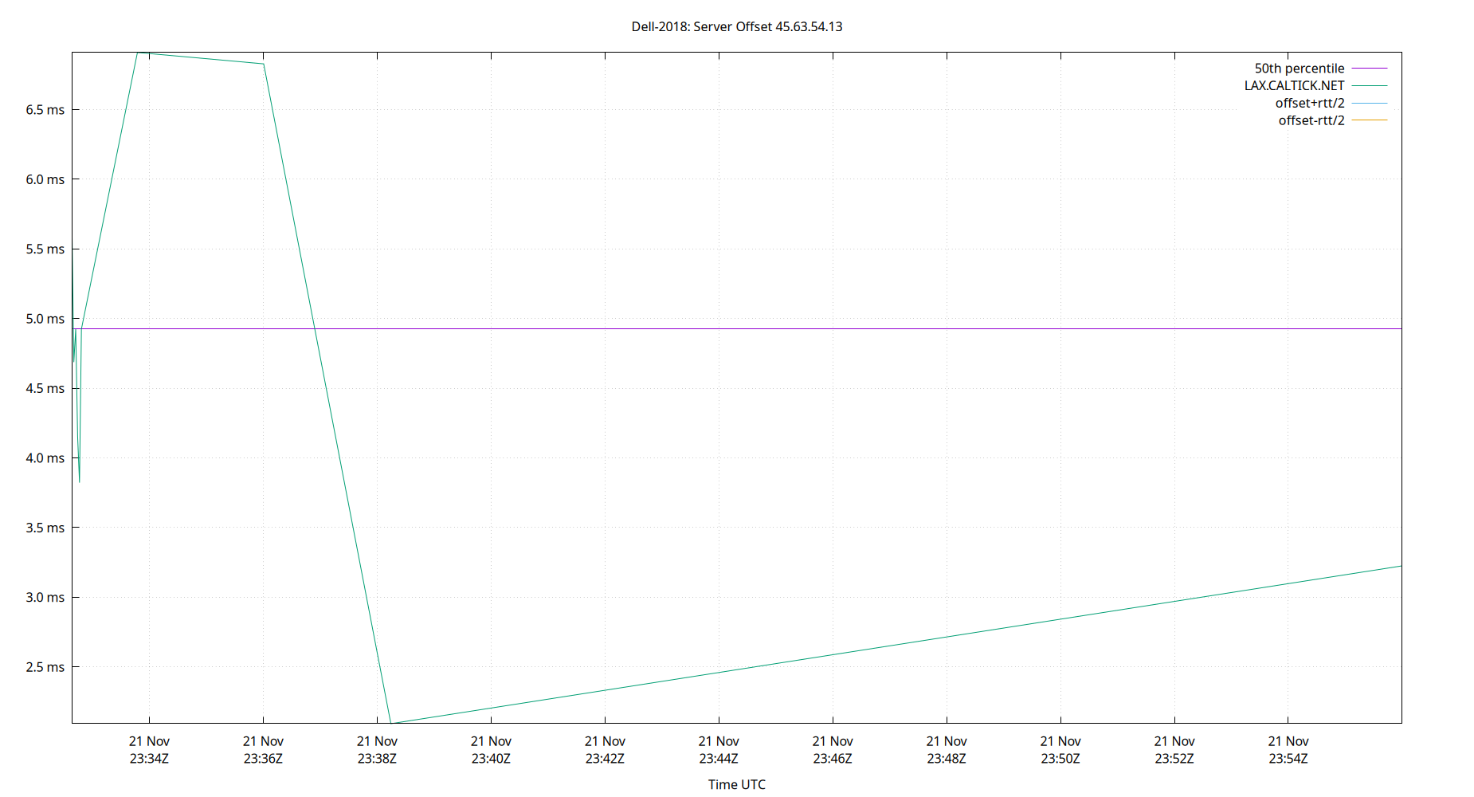The height and width of the screenshot is (797, 1474).
Task: Select the 50th percentile legend entry
Action: pos(1299,68)
